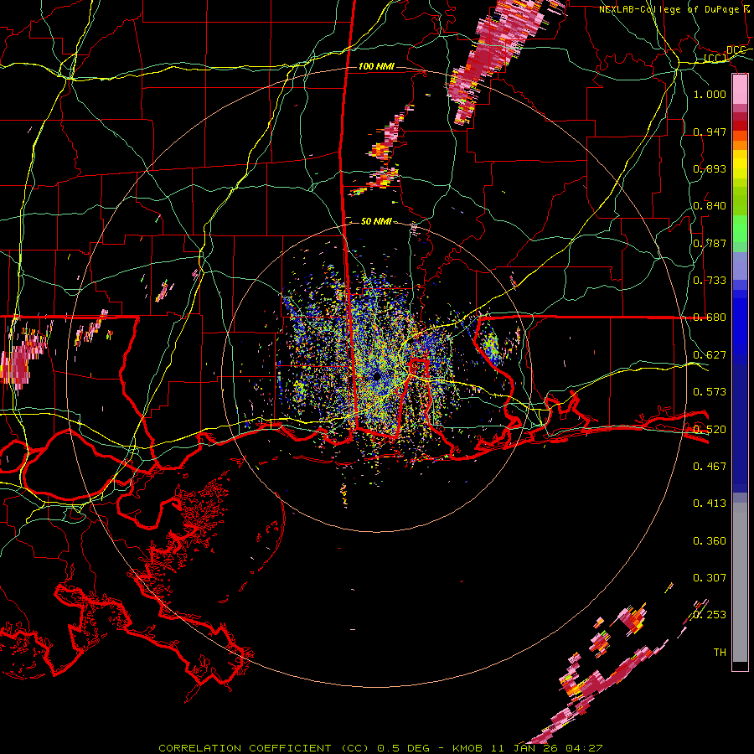
Task: Click the 0.787 scale label
Action: click(710, 243)
